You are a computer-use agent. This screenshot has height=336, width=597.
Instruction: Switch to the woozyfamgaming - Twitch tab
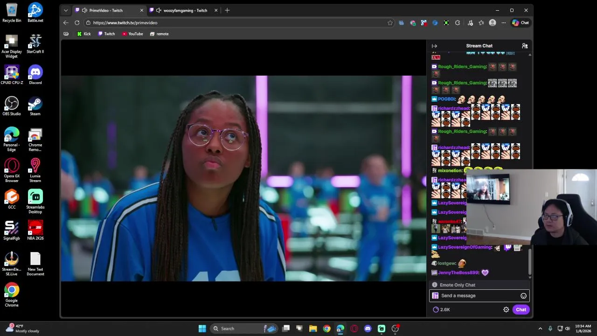click(185, 10)
